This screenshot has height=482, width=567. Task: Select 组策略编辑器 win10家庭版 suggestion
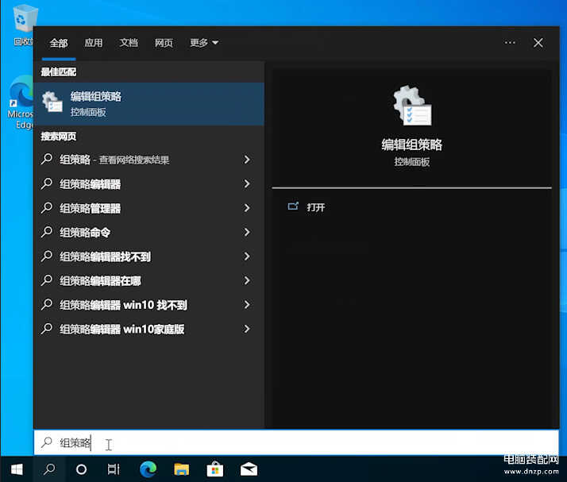click(x=149, y=329)
